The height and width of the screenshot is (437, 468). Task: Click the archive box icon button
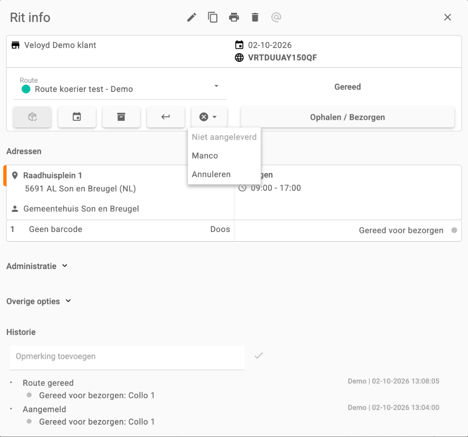(121, 117)
